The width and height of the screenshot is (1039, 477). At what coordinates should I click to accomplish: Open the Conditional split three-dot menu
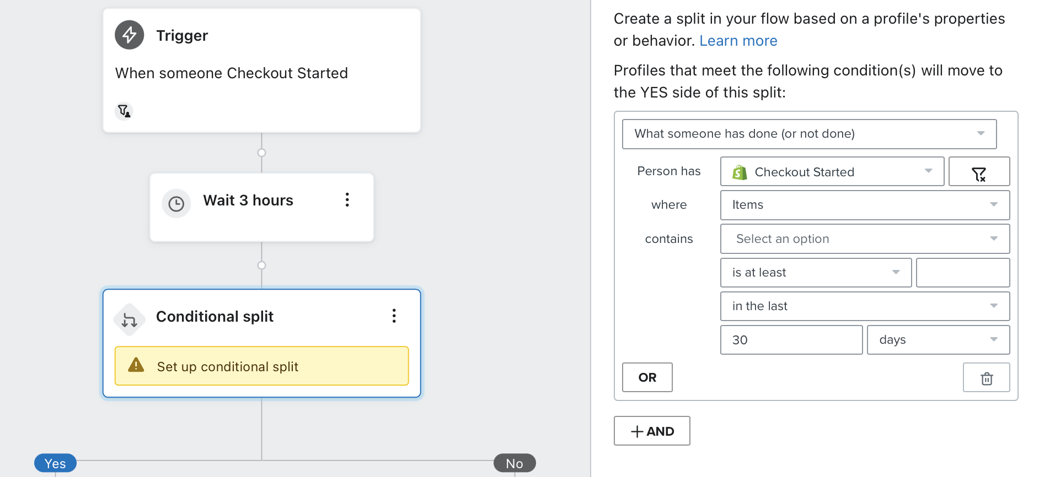click(x=394, y=316)
